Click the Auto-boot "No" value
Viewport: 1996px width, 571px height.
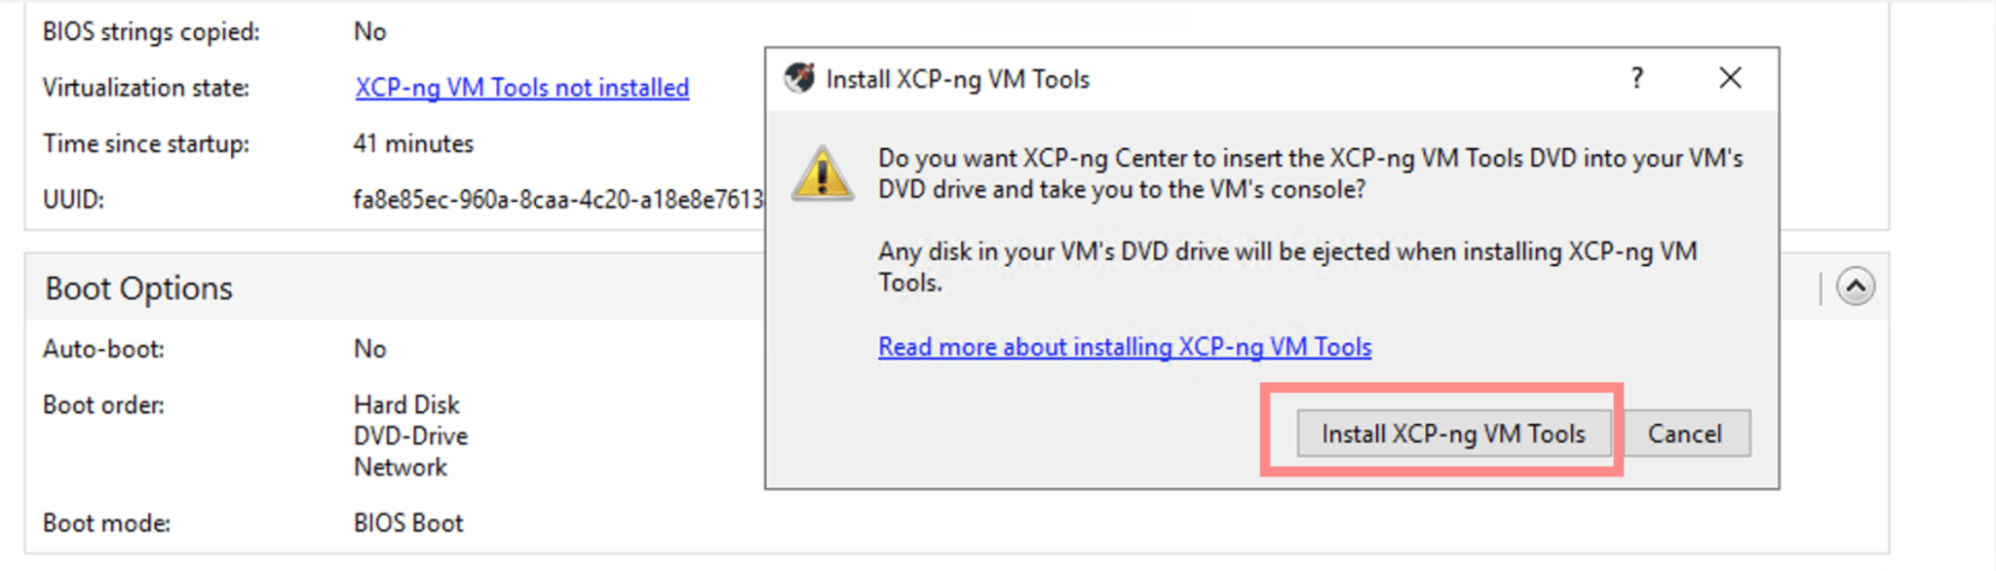[370, 349]
